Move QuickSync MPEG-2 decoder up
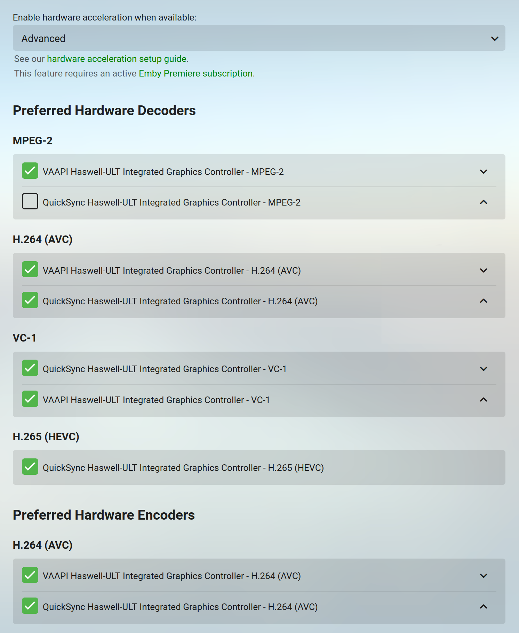Screen dimensions: 519x633 484,202
